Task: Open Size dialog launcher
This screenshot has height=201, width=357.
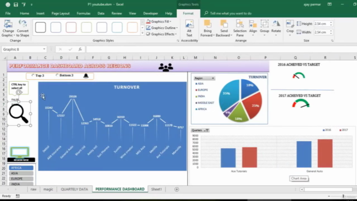Action: pyautogui.click(x=332, y=41)
